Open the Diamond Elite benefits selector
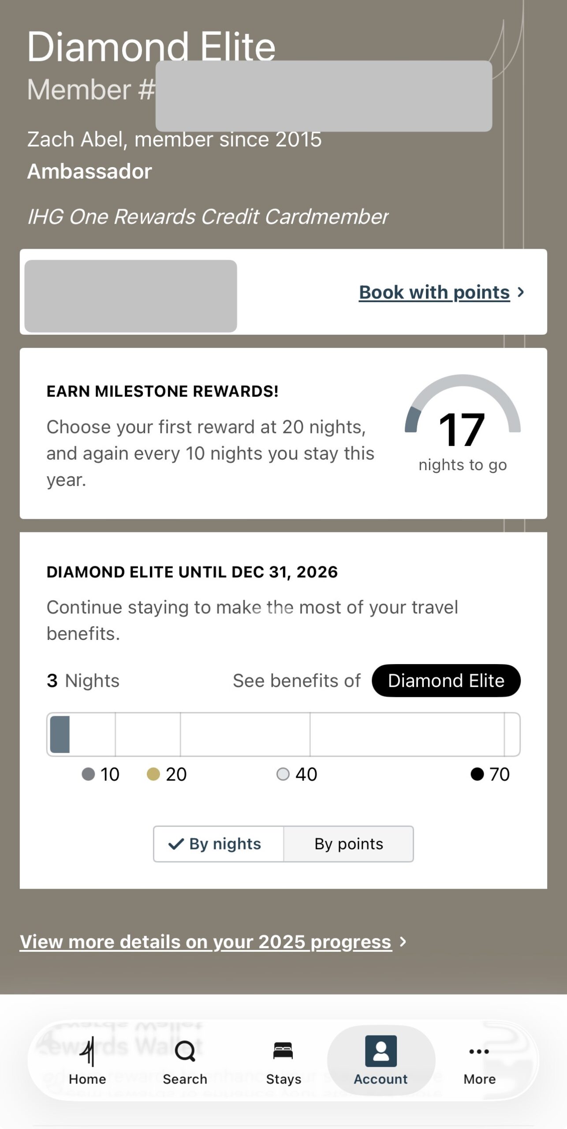The width and height of the screenshot is (567, 1129). point(446,680)
